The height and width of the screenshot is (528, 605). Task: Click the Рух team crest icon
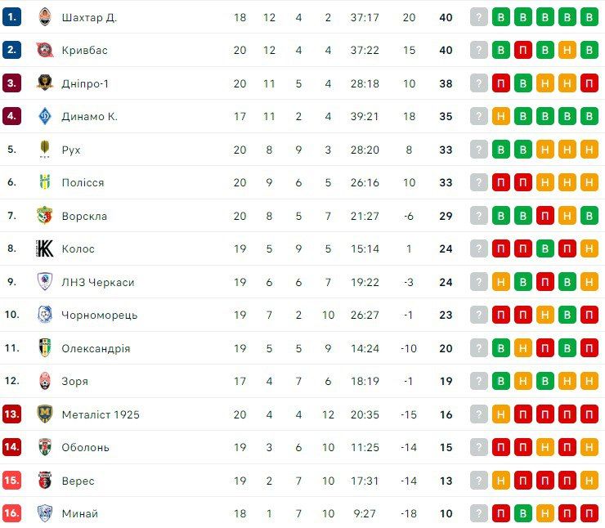(45, 150)
